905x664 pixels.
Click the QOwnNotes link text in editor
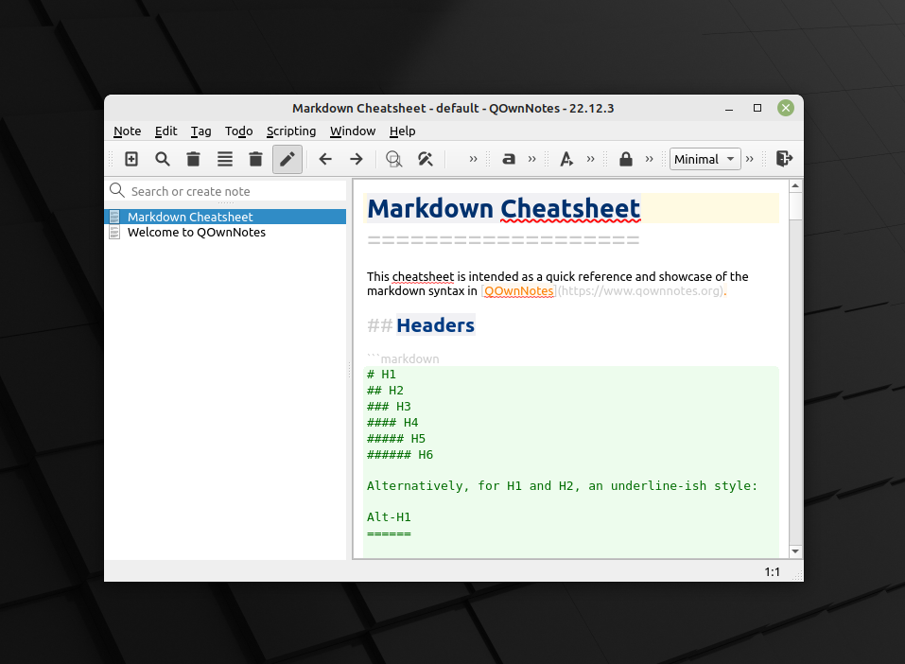coord(519,291)
